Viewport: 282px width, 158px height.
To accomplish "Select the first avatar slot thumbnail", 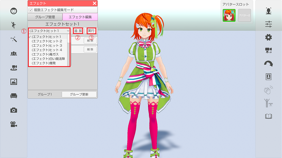I will (229, 16).
